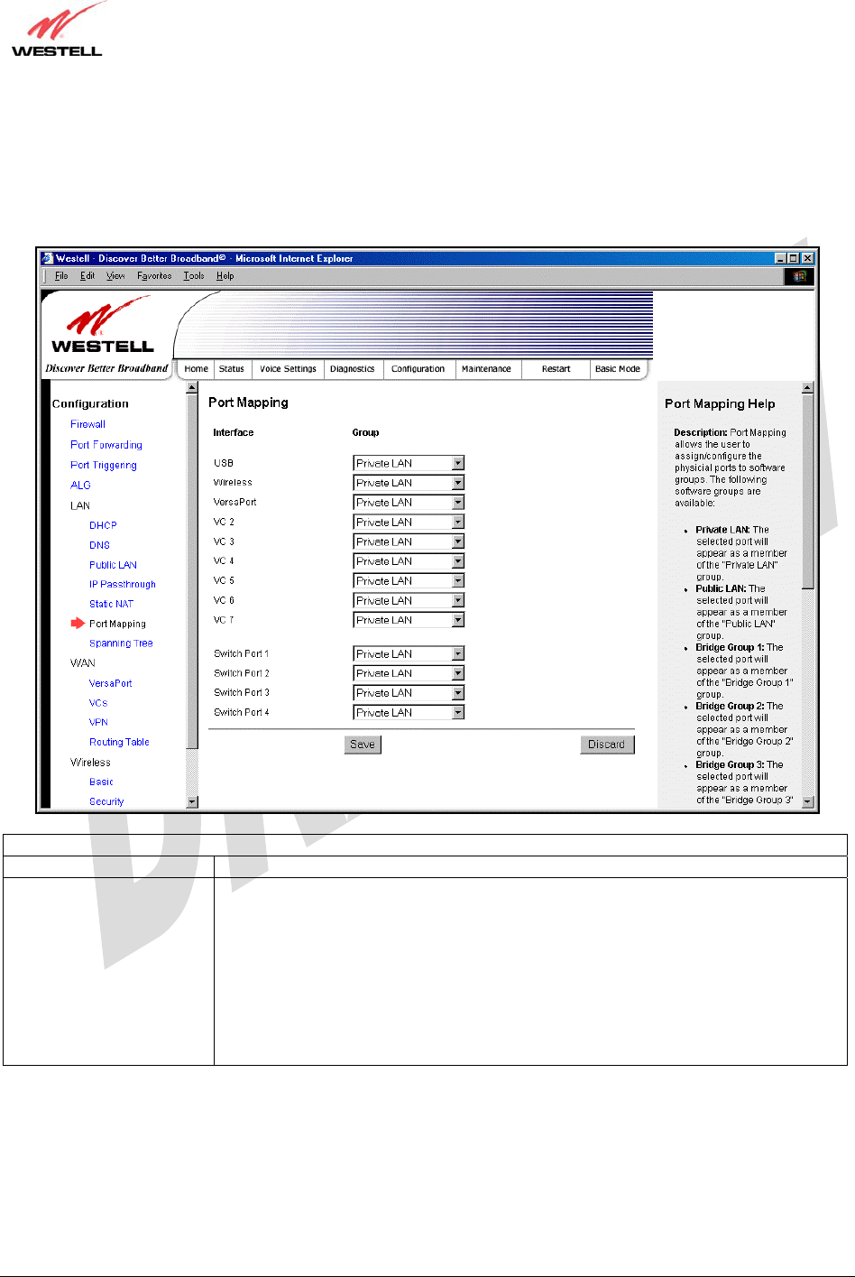
Task: Open the IP Passthrough link
Action: pyautogui.click(x=123, y=585)
